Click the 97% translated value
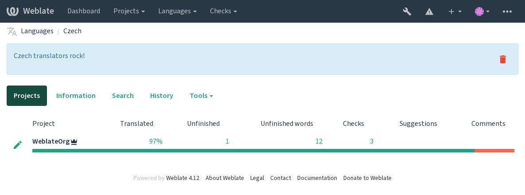The image size is (525, 195). 156,141
